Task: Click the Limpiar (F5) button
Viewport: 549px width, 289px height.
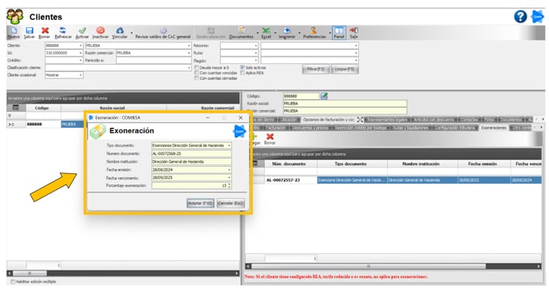Action: [x=344, y=69]
